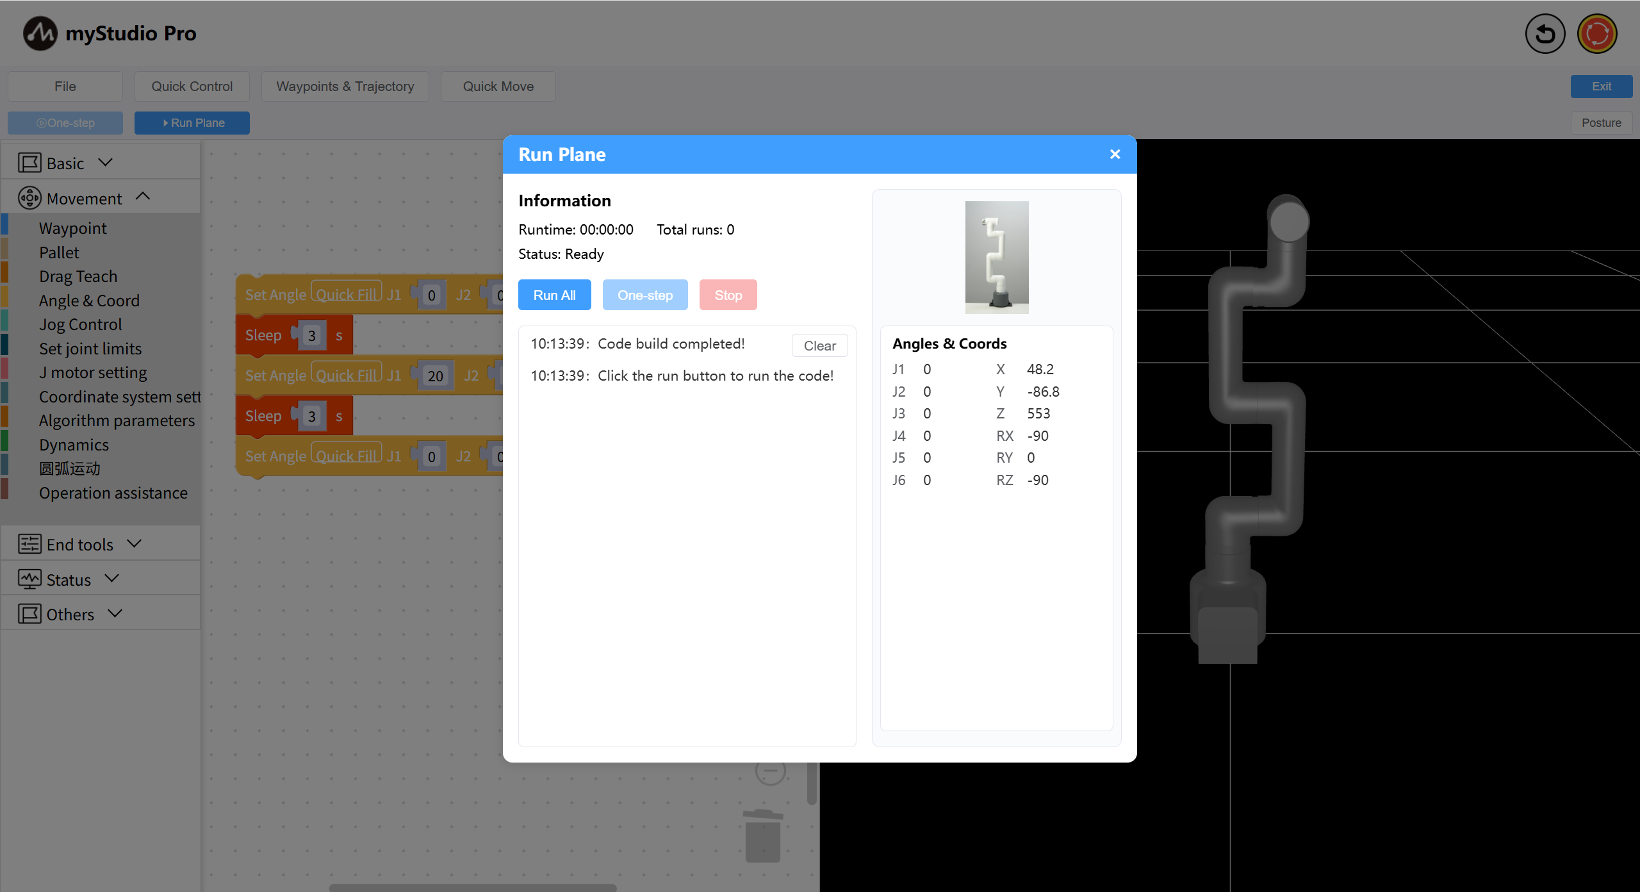Screen dimensions: 1640x892
Task: Click the zoom-out minus circle icon
Action: [770, 771]
